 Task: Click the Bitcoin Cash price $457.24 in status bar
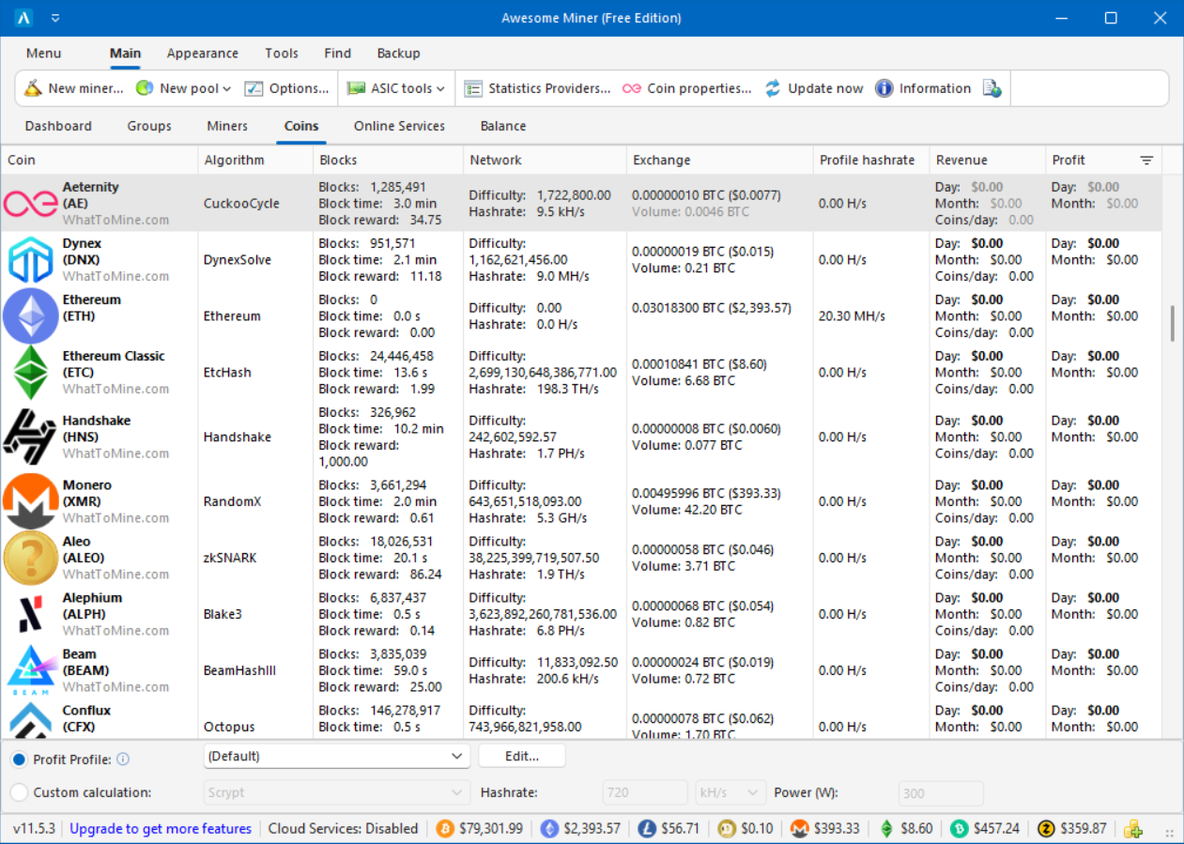[x=997, y=828]
